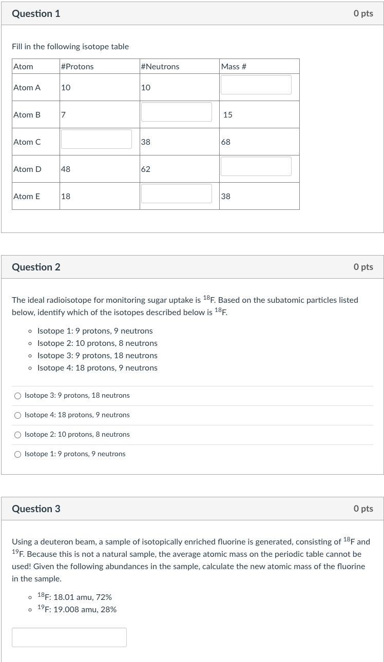Click the Question 2 header

click(x=36, y=267)
